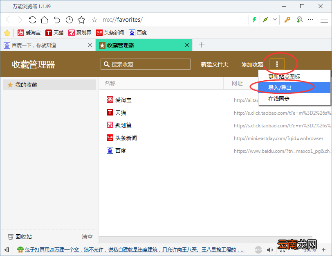Select 我的收藏 folder in sidebar
Screen dimensions: 332x256
[x=49, y=85]
